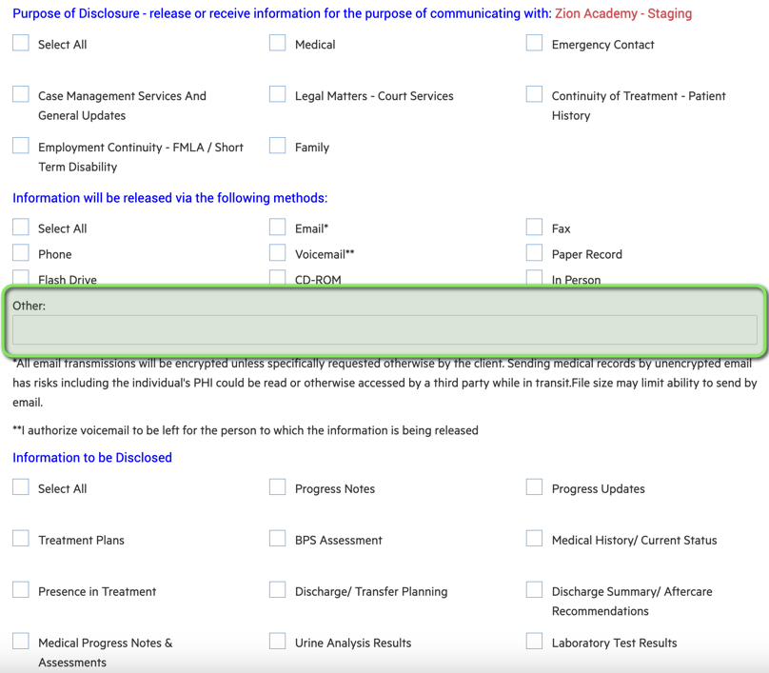Enable the Emergency Contact checkbox

coord(534,43)
